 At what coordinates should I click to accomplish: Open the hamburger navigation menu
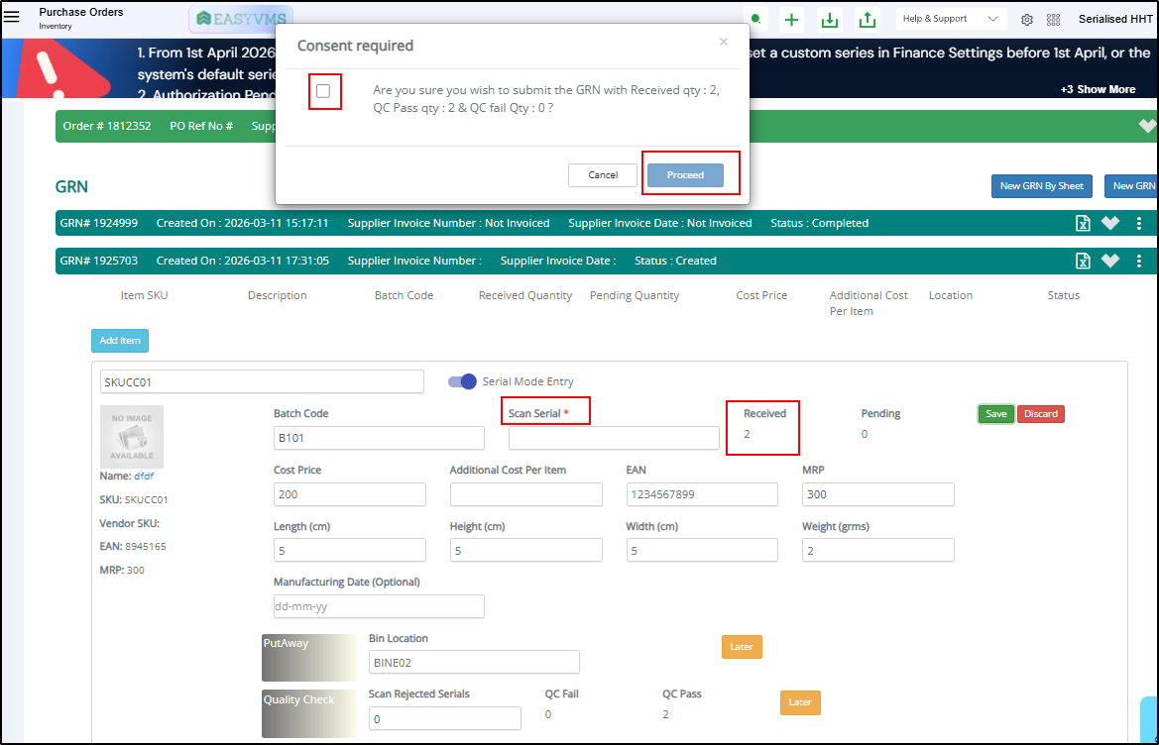12,17
